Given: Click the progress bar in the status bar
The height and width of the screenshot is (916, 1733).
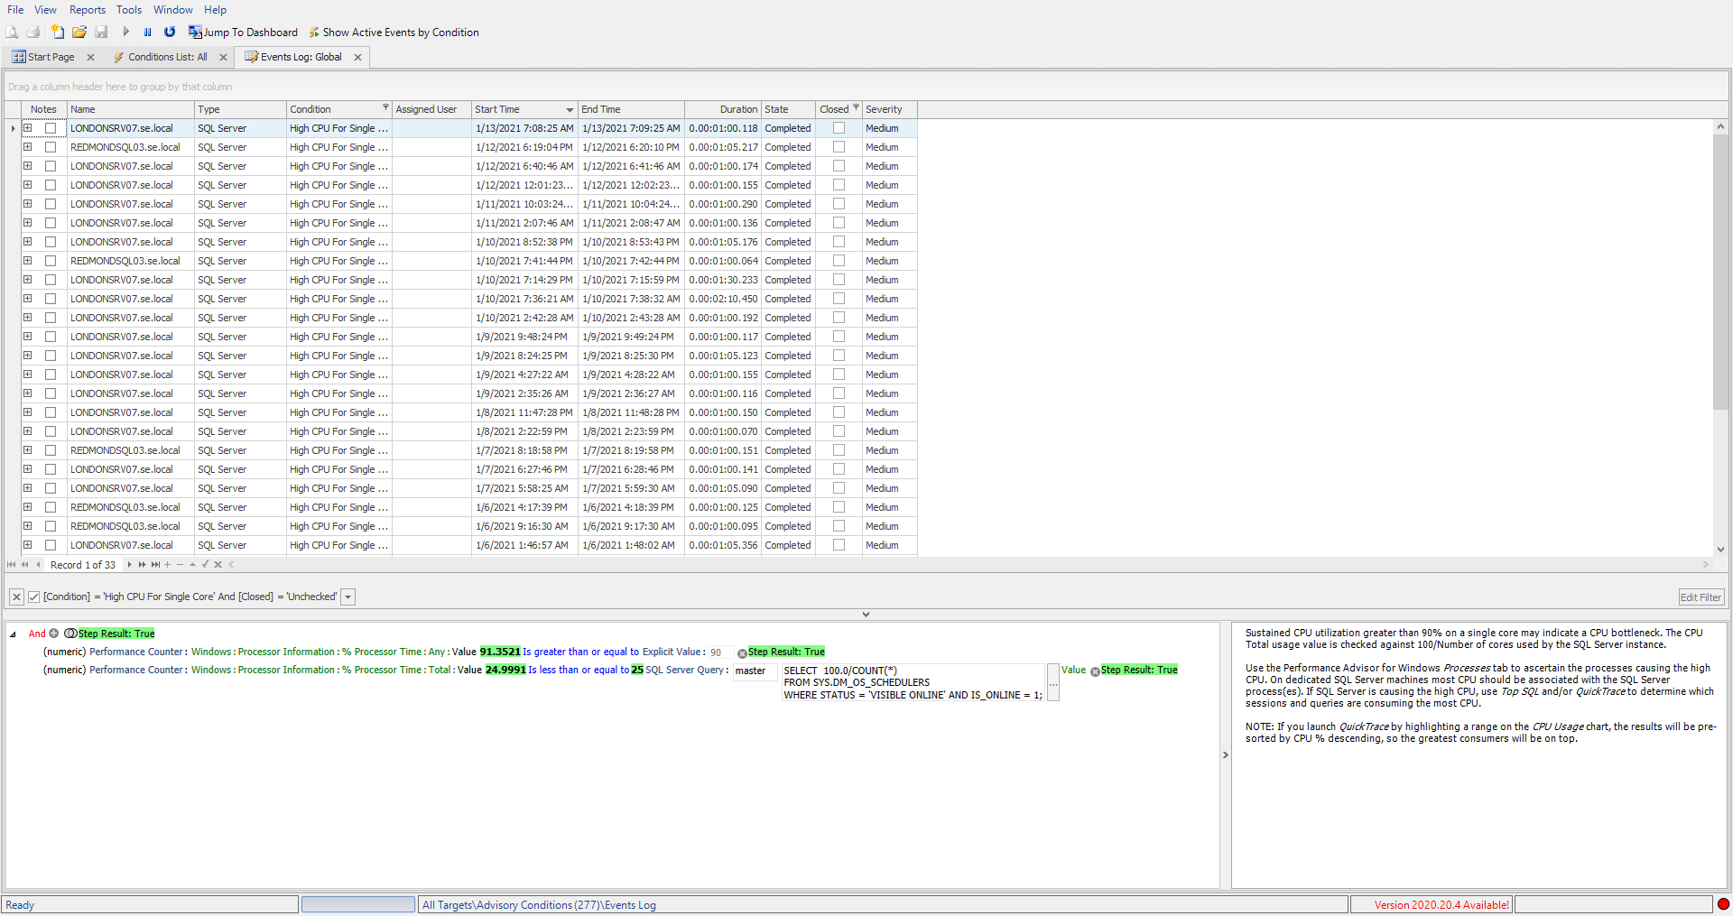Looking at the screenshot, I should 357,904.
